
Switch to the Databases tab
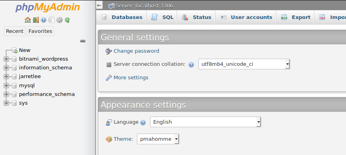coord(122,17)
